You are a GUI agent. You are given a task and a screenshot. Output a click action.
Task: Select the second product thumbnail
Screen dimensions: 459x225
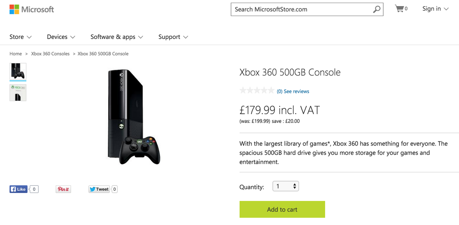tap(18, 92)
